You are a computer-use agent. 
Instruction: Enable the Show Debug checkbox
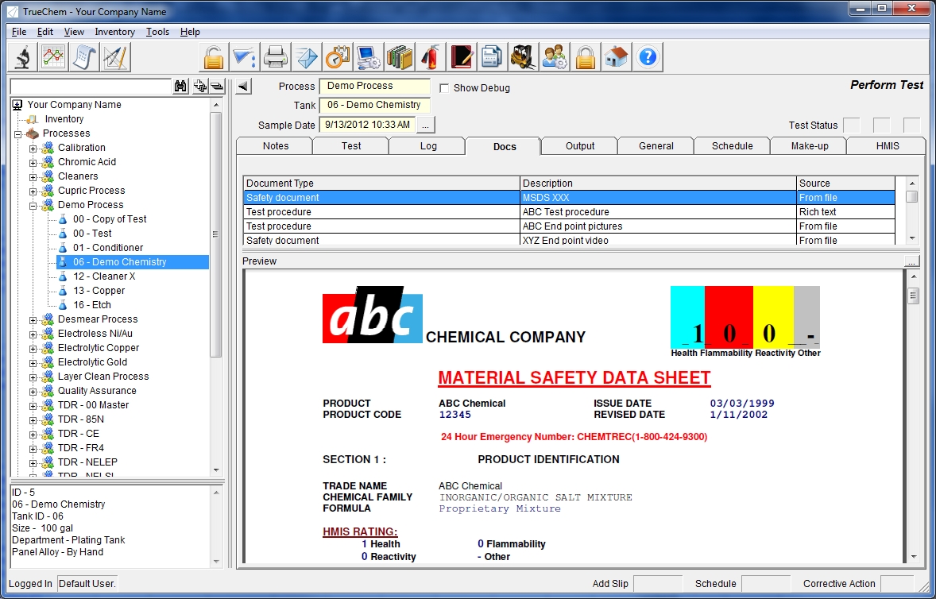(444, 87)
